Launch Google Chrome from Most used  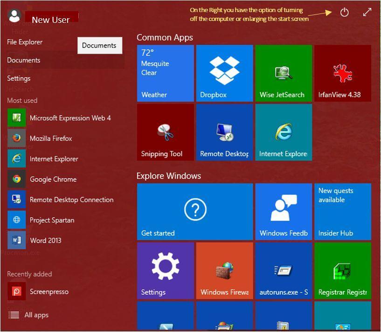(42, 179)
